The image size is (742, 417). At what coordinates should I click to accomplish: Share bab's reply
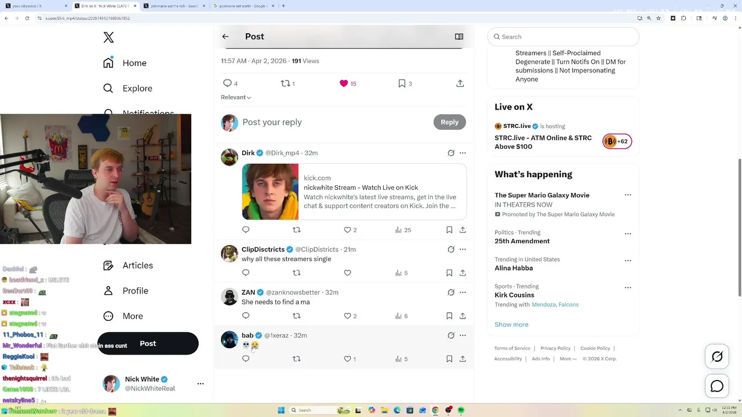(463, 359)
